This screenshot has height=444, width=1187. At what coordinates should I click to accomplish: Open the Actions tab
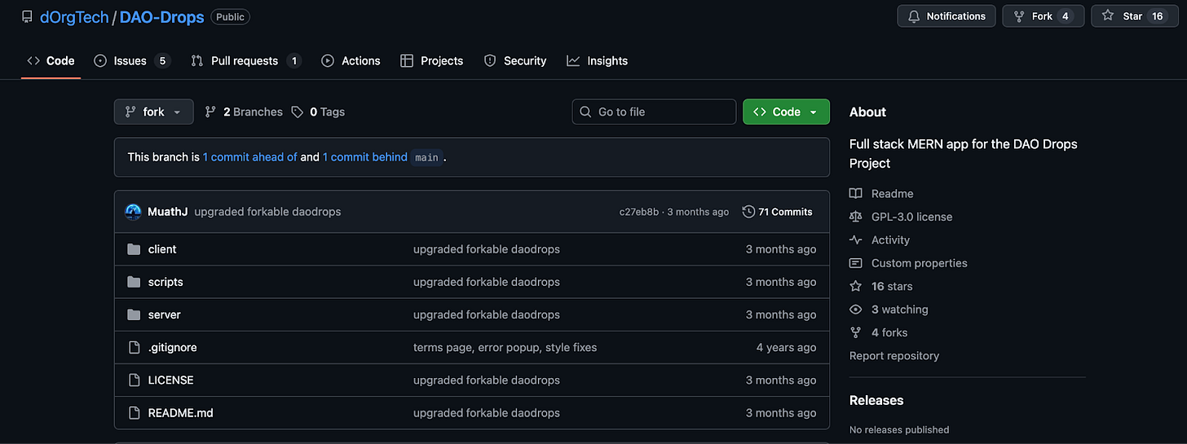click(x=351, y=61)
